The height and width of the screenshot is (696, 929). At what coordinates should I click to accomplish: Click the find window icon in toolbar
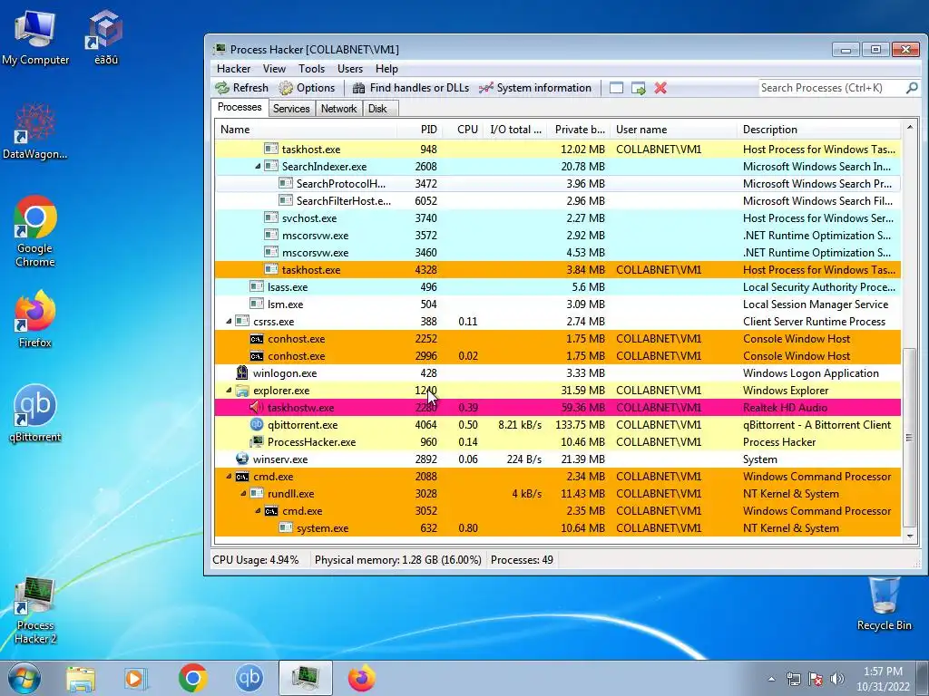[616, 88]
